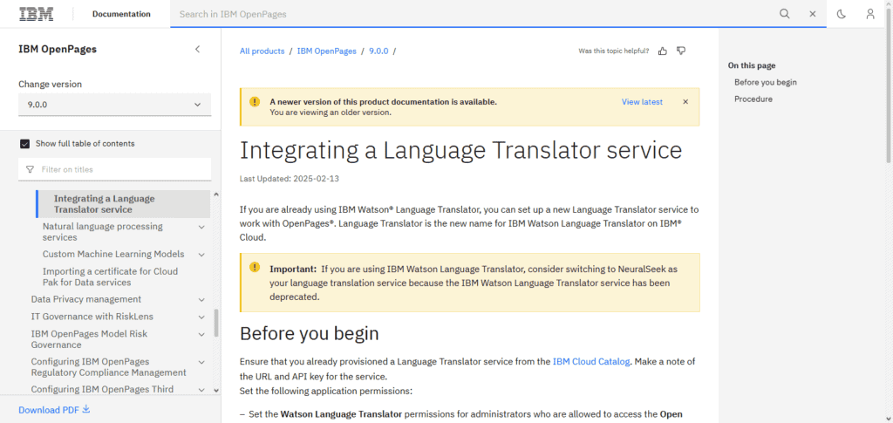Click the Filter on titles field

tap(114, 170)
